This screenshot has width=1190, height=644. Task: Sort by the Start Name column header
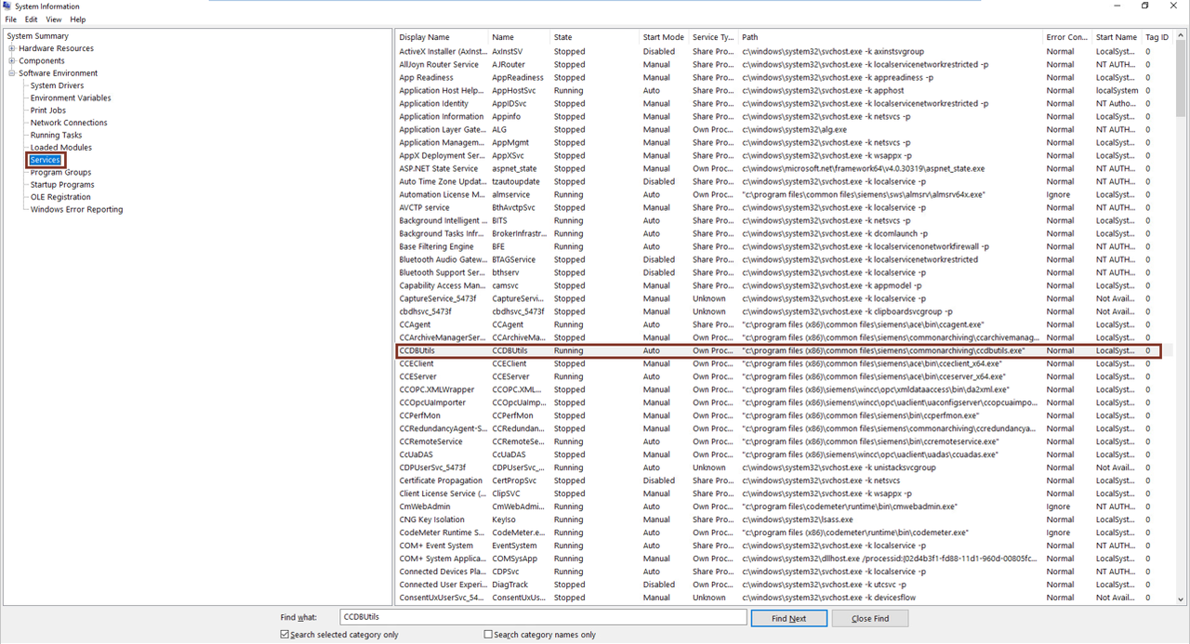click(1117, 37)
